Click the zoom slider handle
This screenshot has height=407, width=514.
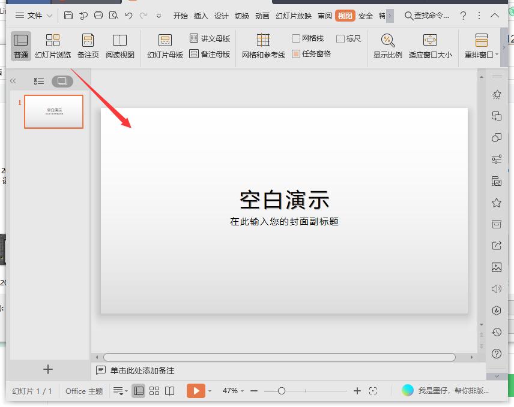pyautogui.click(x=281, y=391)
